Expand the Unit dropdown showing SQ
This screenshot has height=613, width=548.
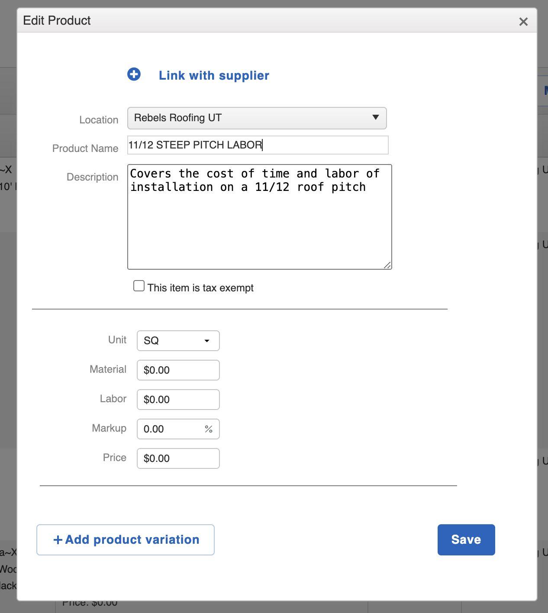click(x=178, y=341)
